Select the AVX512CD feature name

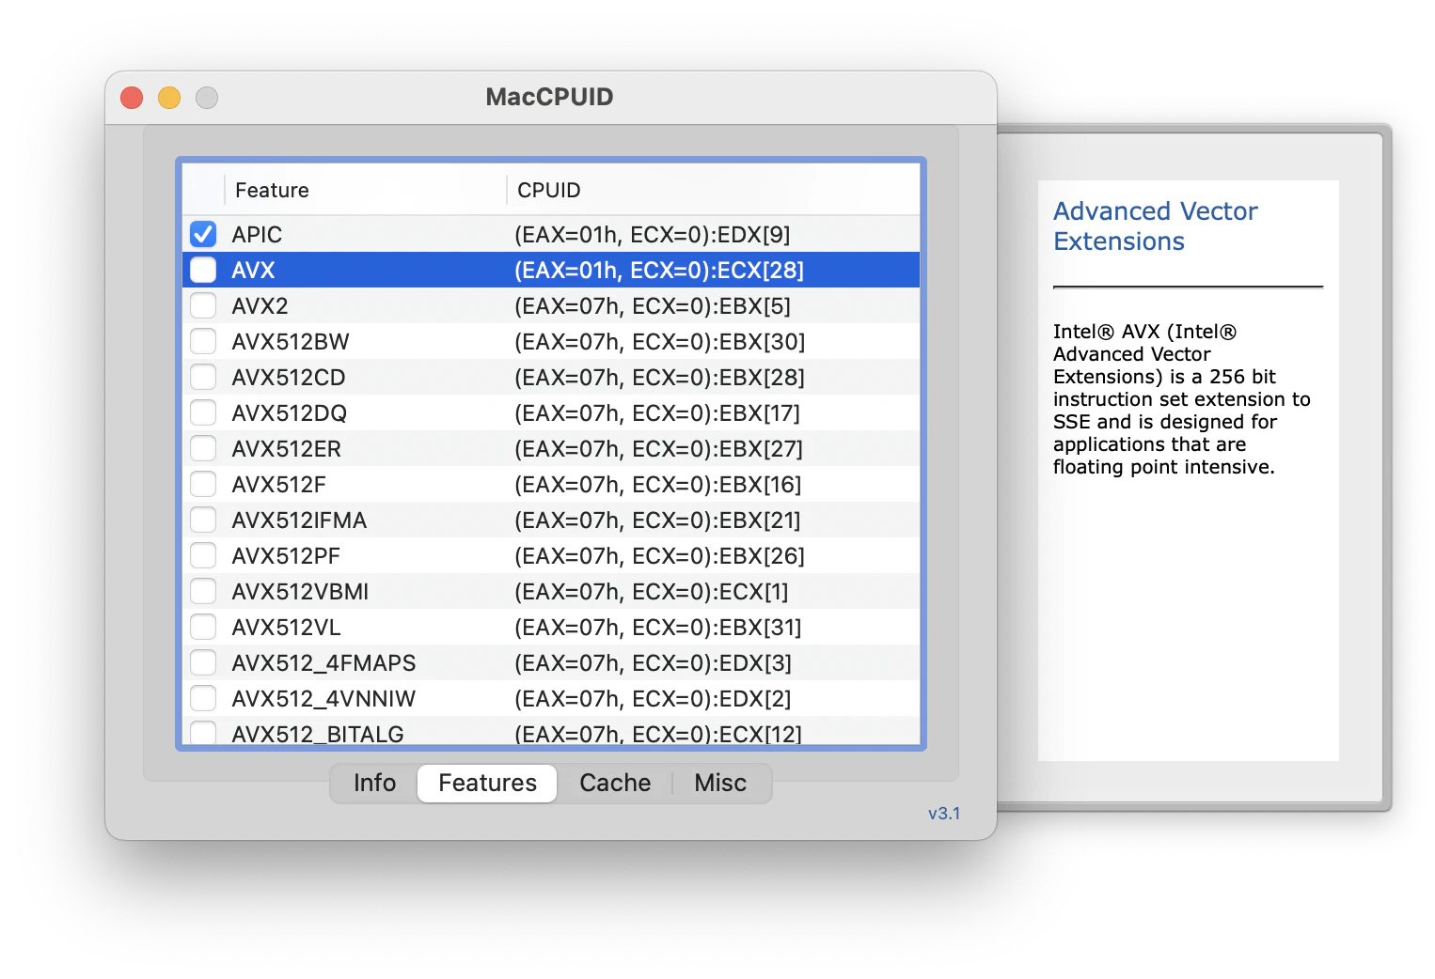click(289, 378)
